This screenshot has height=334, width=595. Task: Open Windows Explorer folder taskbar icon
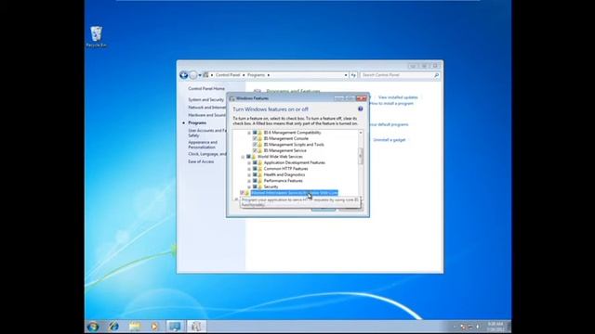(134, 327)
